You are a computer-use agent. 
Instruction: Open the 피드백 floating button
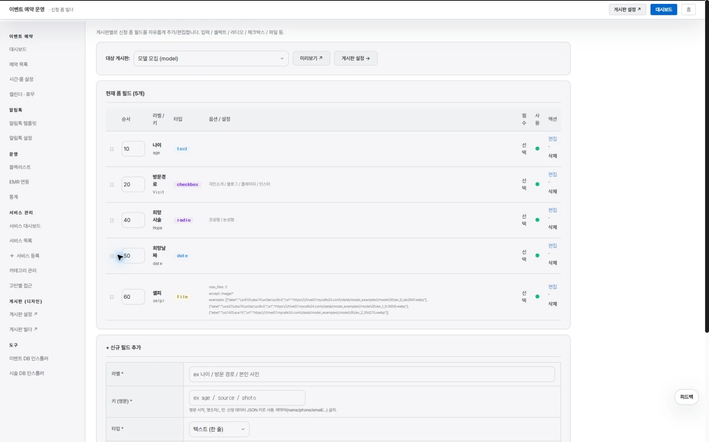[x=687, y=397]
